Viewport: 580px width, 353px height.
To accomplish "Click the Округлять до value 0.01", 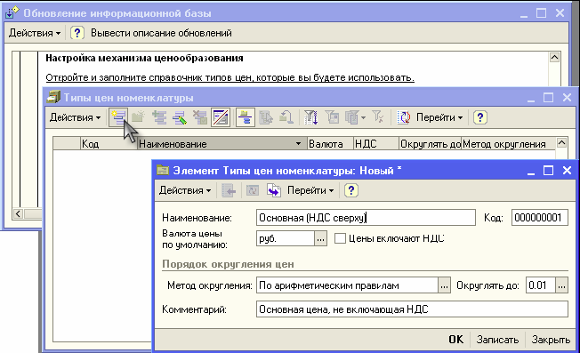I will 541,285.
